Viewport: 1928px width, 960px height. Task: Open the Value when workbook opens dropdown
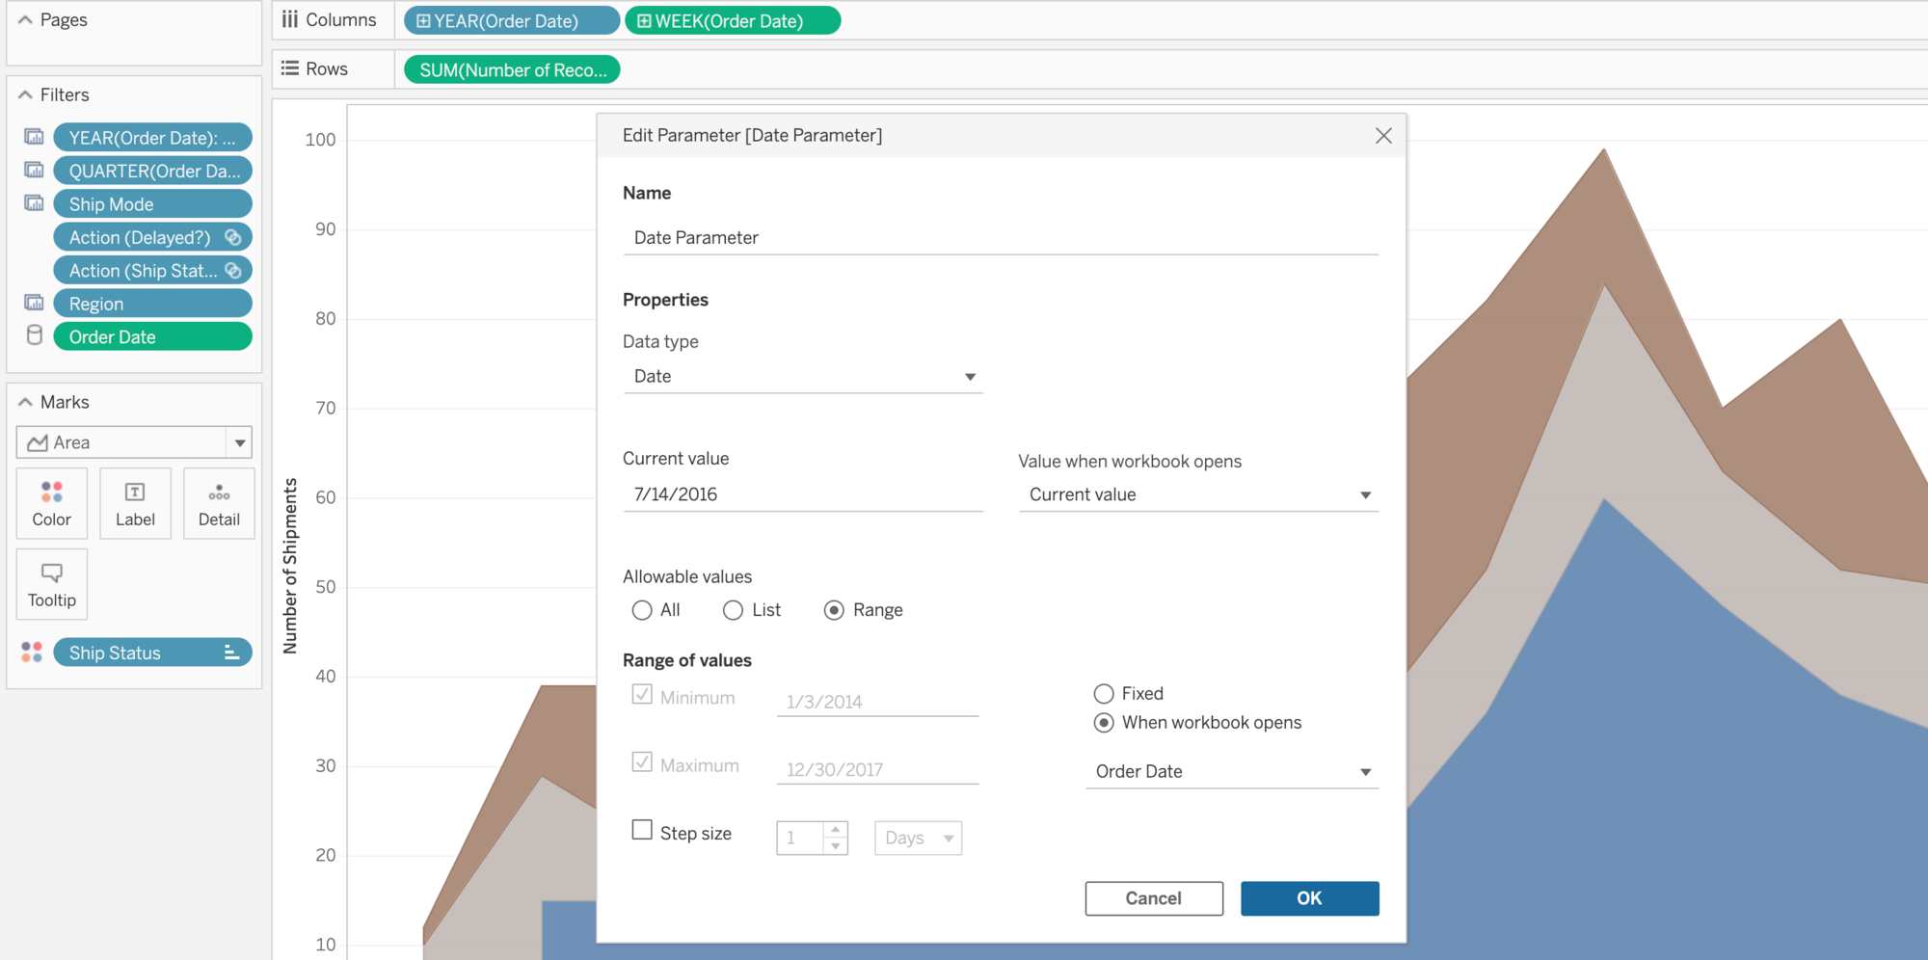(x=1198, y=494)
